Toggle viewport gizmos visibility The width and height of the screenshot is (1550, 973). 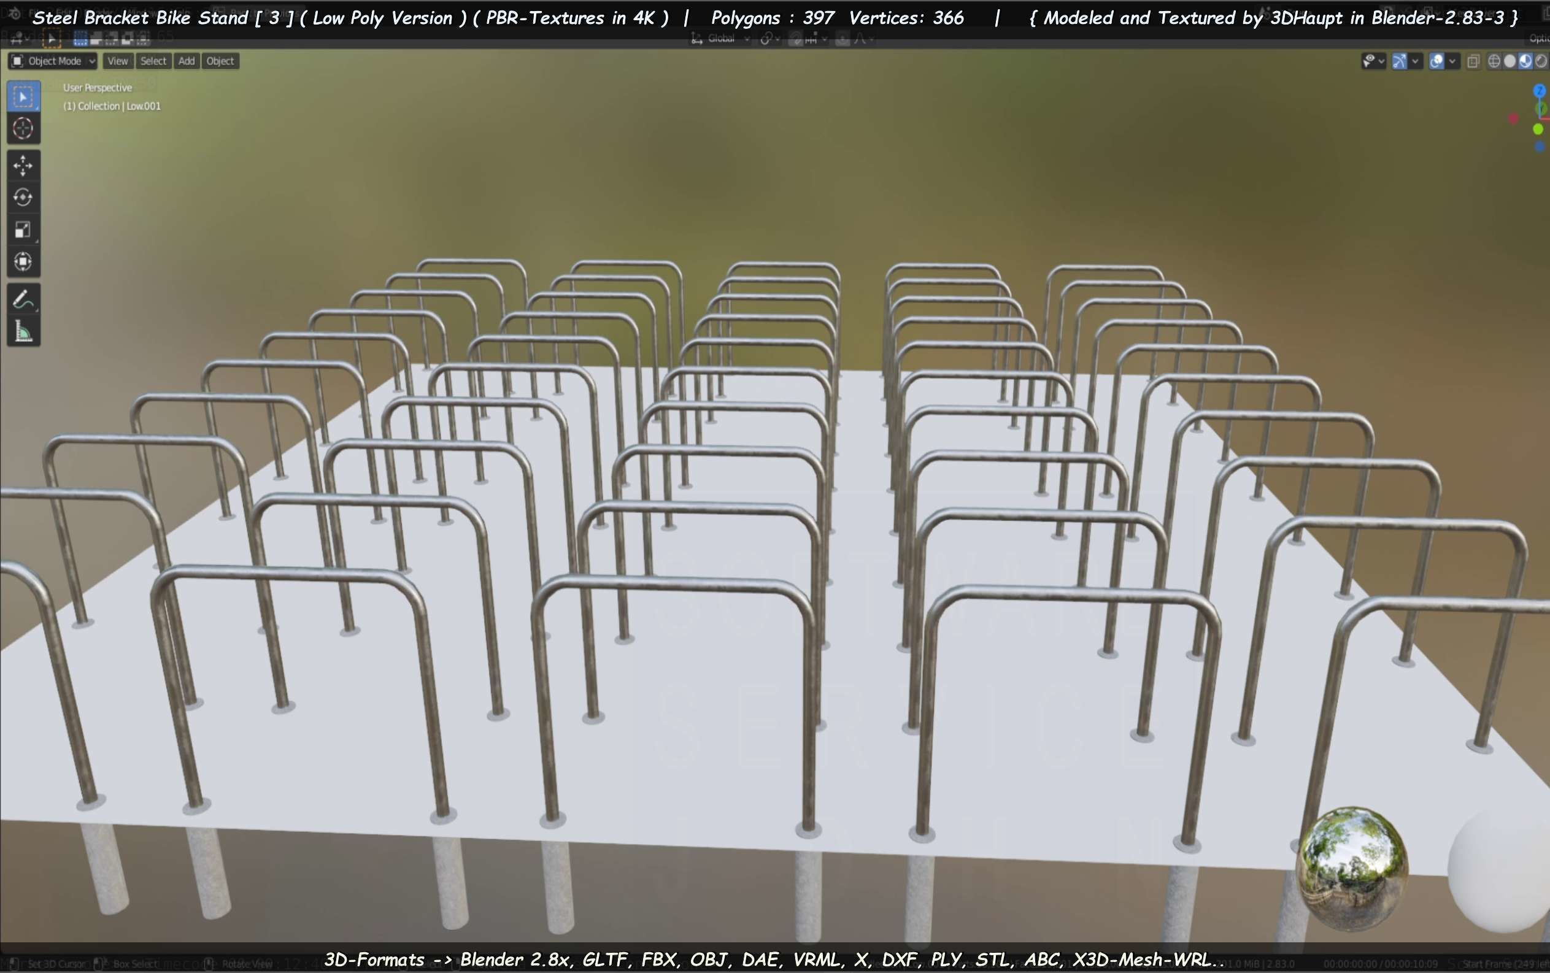(x=1400, y=61)
